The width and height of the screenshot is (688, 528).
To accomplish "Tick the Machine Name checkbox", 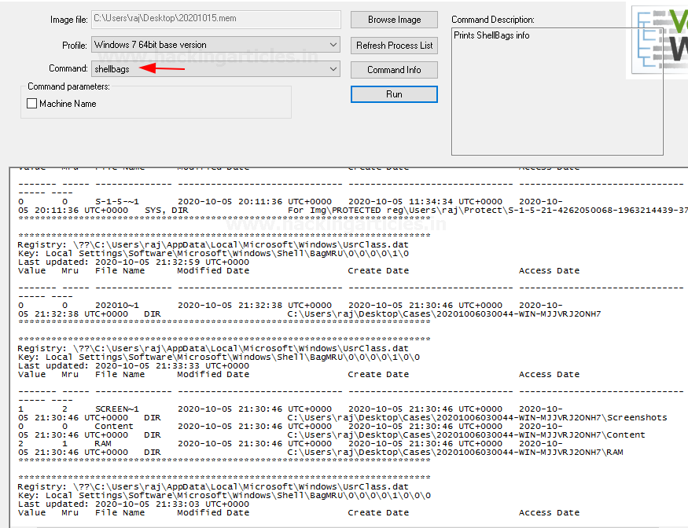I will 32,104.
